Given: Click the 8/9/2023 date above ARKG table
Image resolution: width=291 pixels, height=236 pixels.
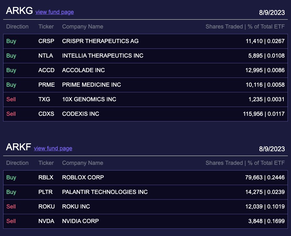Looking at the screenshot, I should (272, 13).
